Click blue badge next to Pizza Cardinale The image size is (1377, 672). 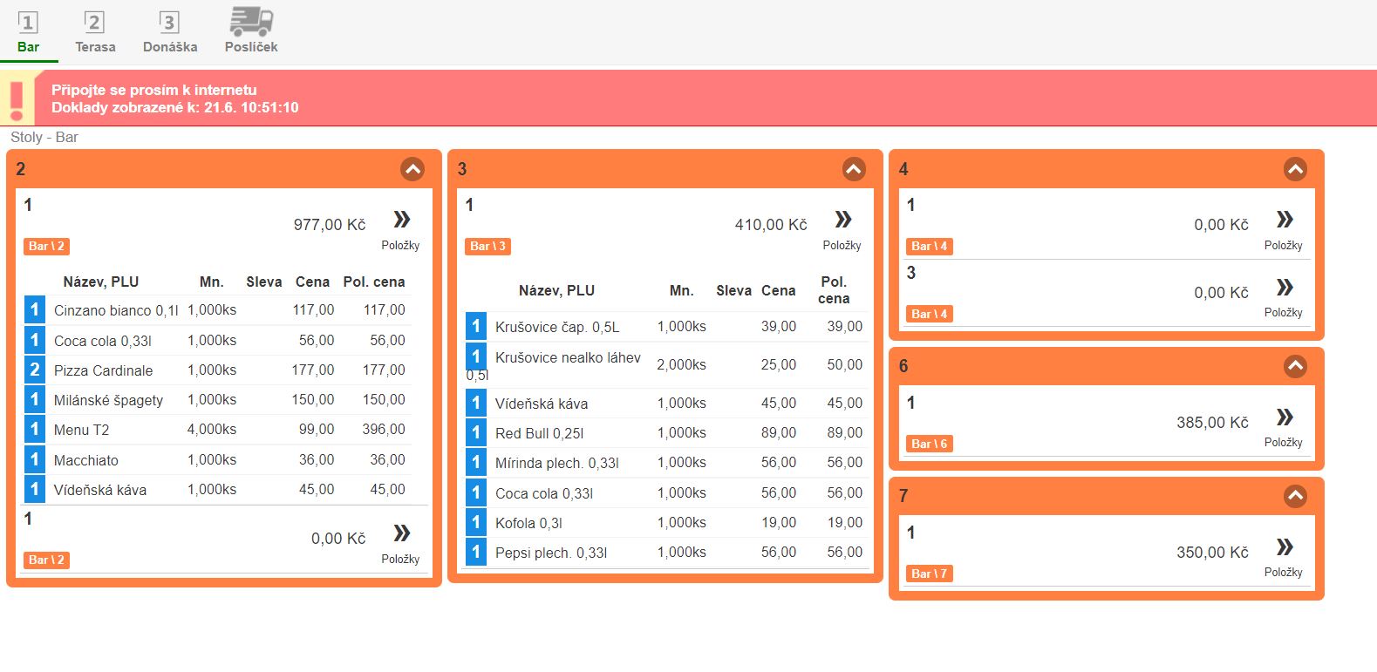coord(35,370)
